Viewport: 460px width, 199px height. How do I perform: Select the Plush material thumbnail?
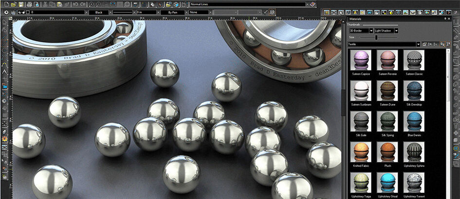coord(387,152)
